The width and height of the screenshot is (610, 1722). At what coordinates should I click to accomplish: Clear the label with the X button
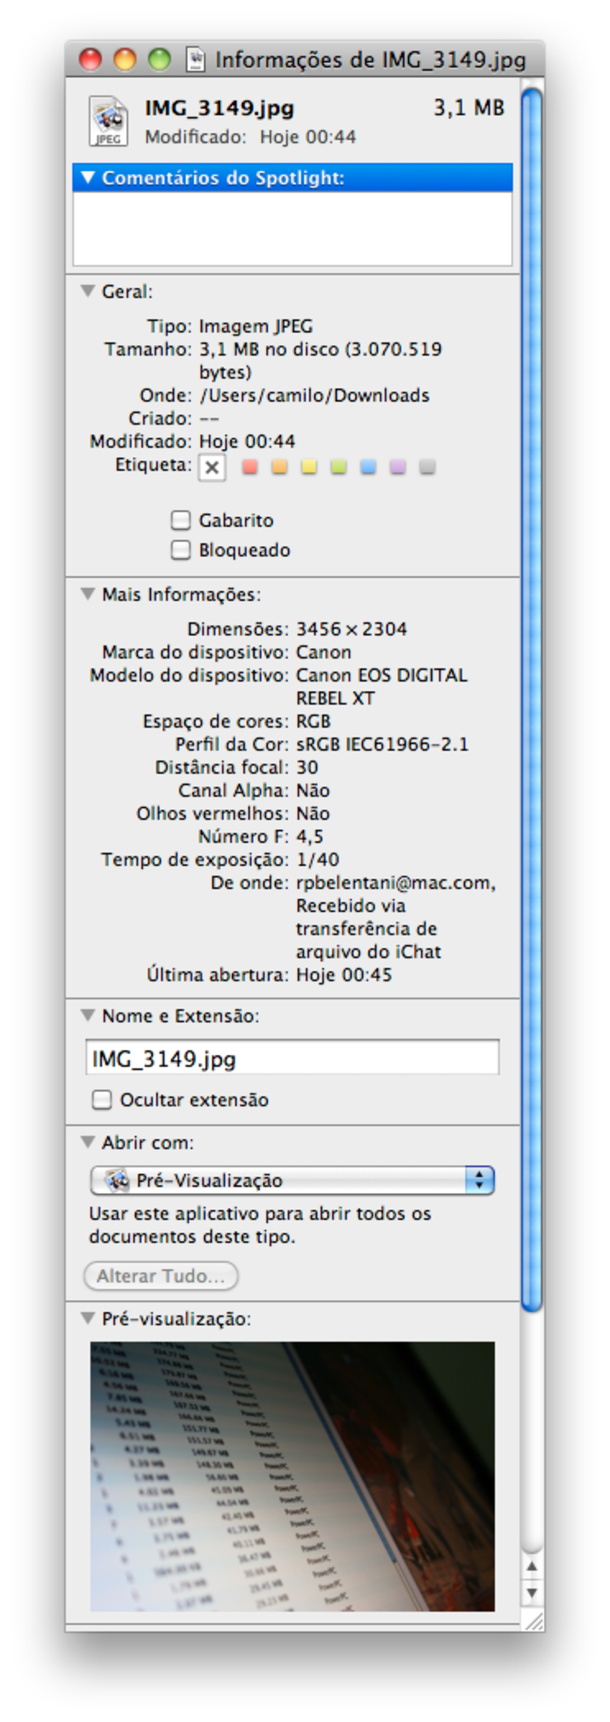[x=212, y=467]
